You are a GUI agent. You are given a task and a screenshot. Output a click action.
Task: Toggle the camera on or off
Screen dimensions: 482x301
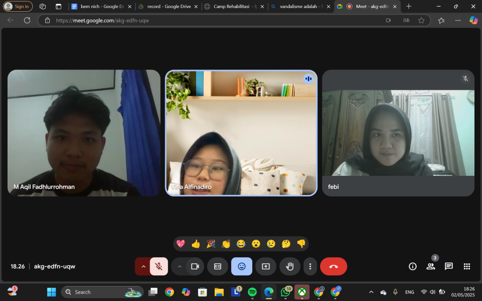coord(195,266)
